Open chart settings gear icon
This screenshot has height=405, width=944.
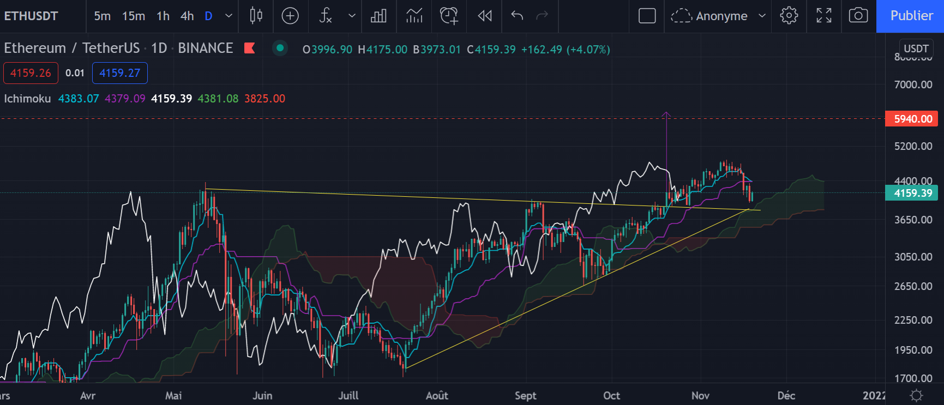click(x=789, y=16)
